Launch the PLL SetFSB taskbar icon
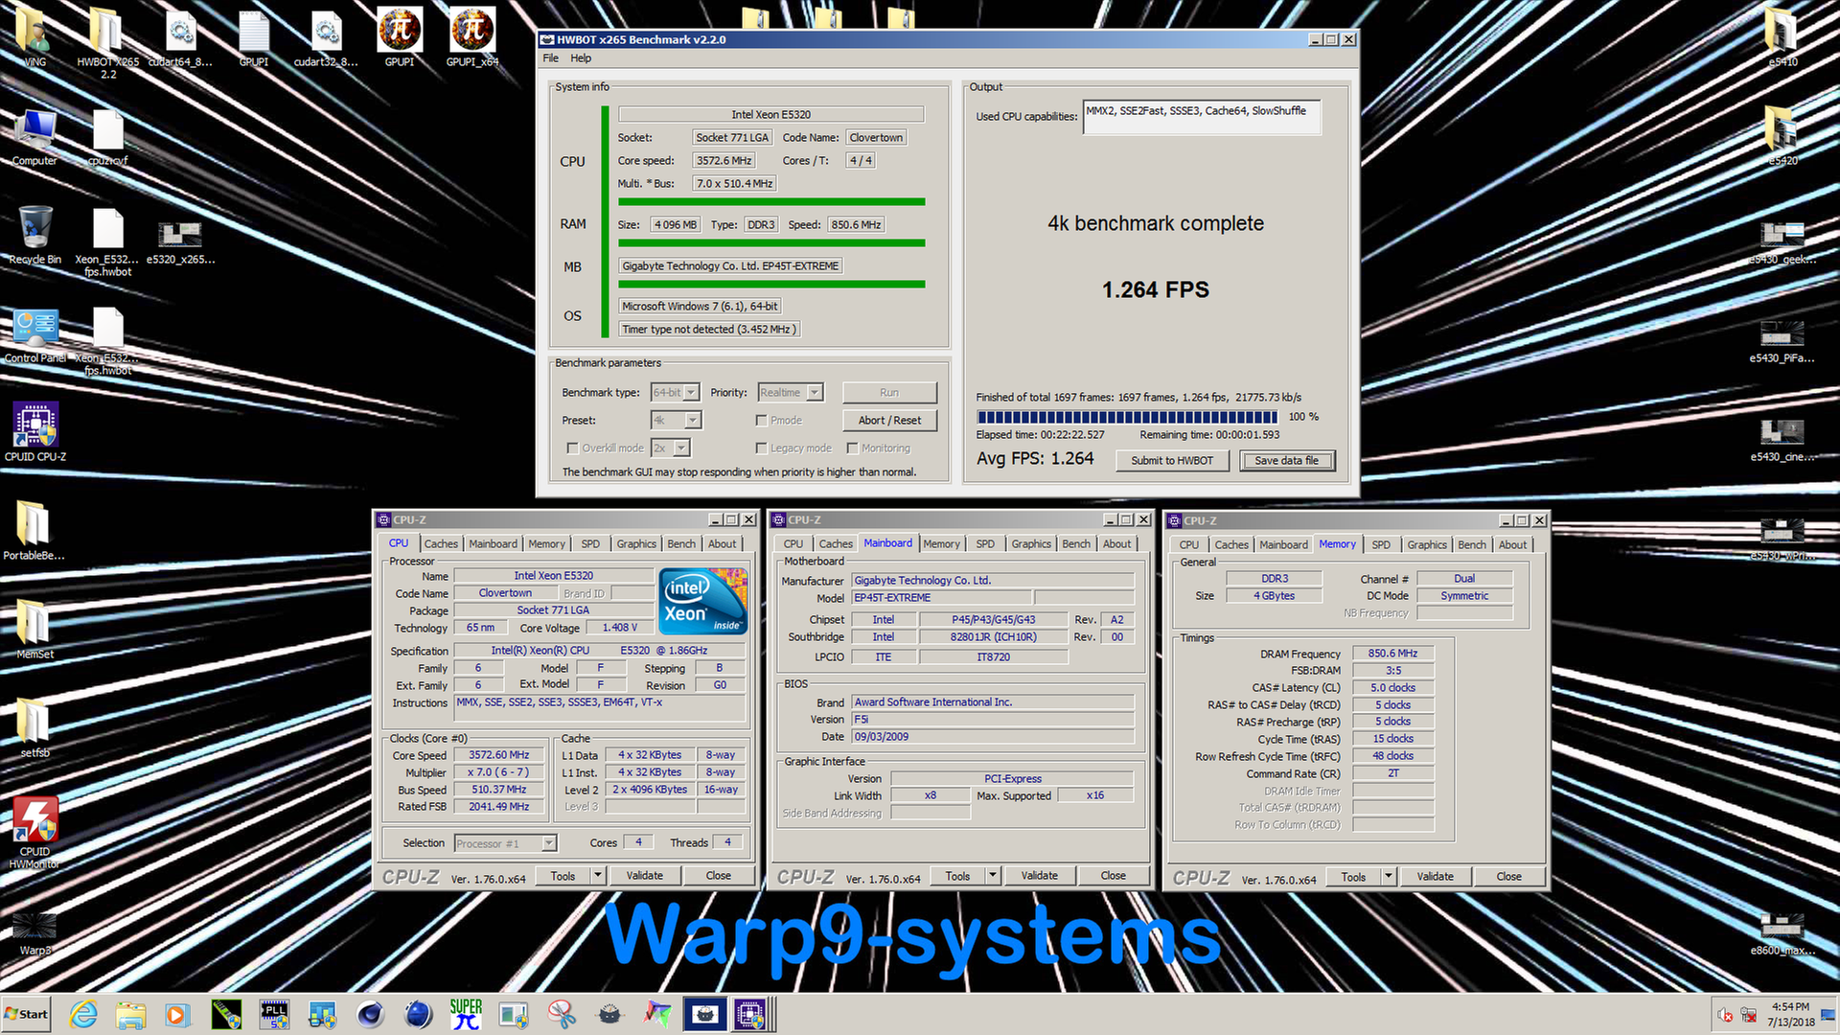Screen dimensions: 1840x1035 tap(274, 1014)
